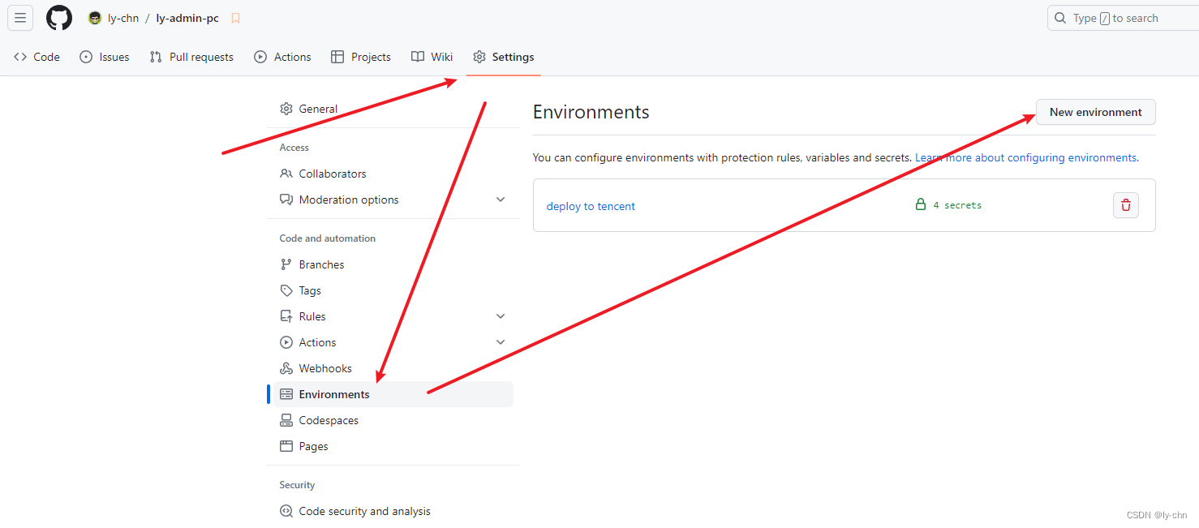Open the configuring environments documentation link
1199x528 pixels.
[x=1025, y=157]
